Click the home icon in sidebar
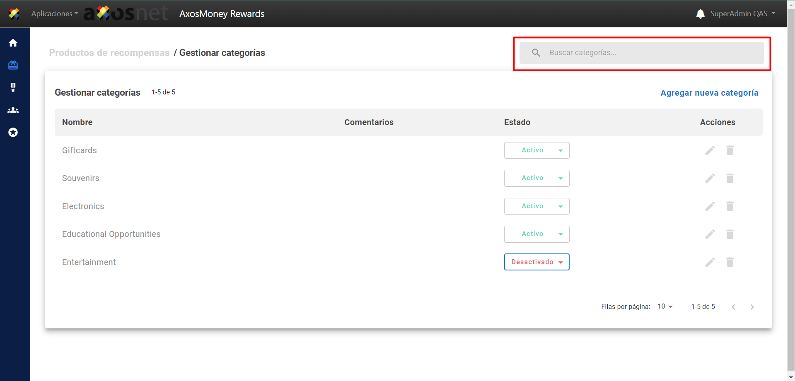 13,43
